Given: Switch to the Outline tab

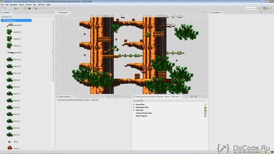Looking at the screenshot, I should tap(6, 12).
